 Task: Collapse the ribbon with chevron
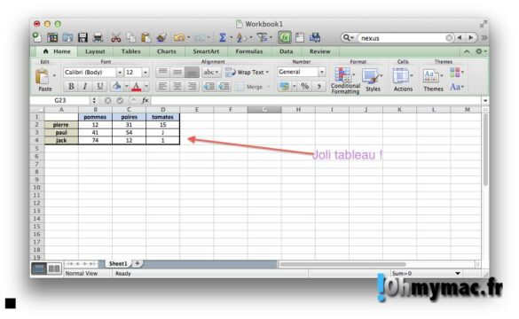pos(467,51)
